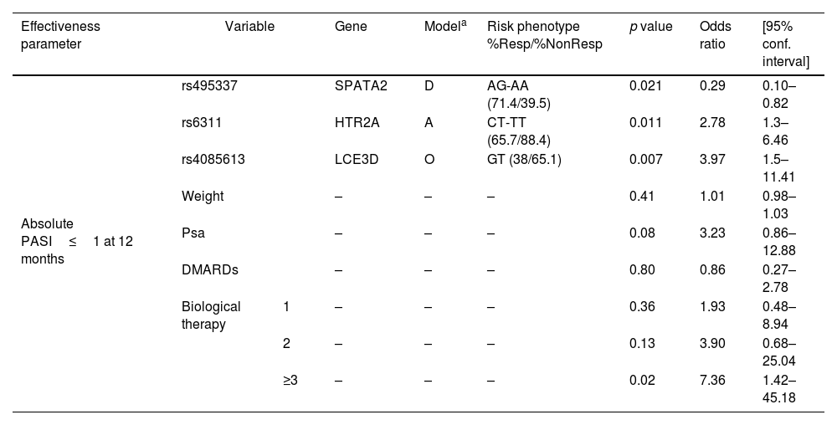Select the rs495337 variable cell
Screen dimensions: 837x425
click(x=210, y=85)
